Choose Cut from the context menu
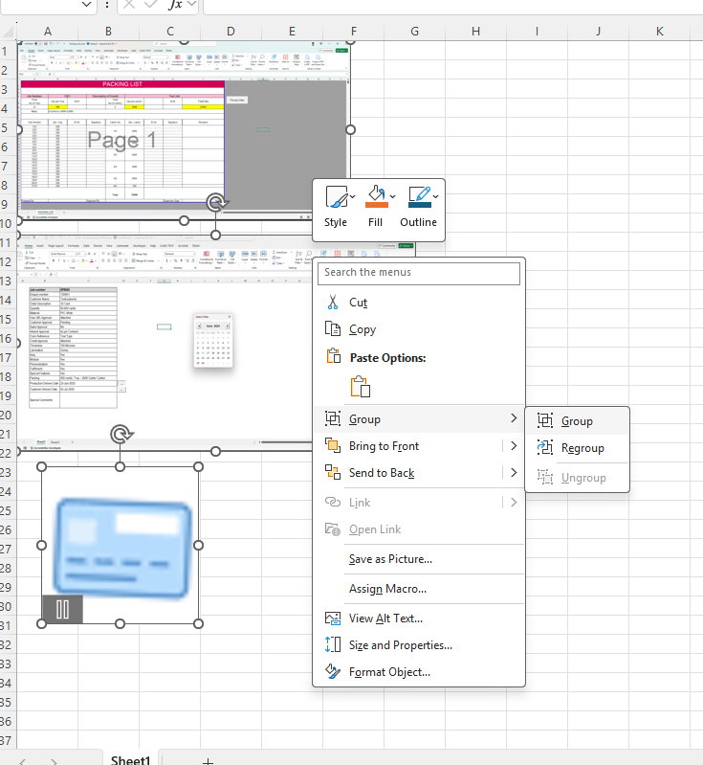The width and height of the screenshot is (703, 765). tap(419, 303)
